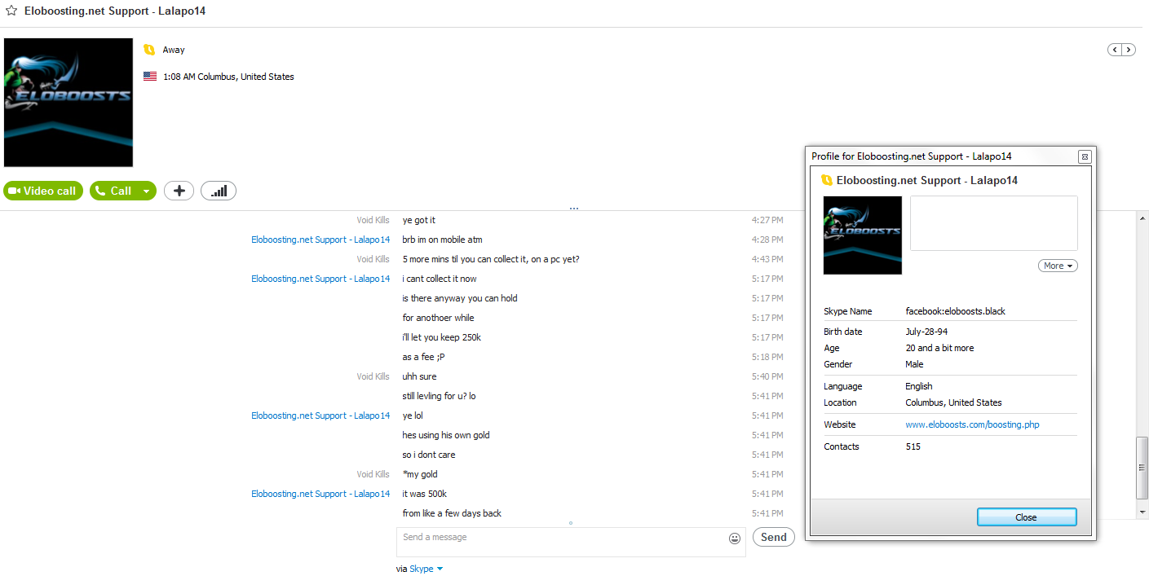The width and height of the screenshot is (1149, 576).
Task: Click the 5:40 PM timestamp
Action: [x=767, y=376]
